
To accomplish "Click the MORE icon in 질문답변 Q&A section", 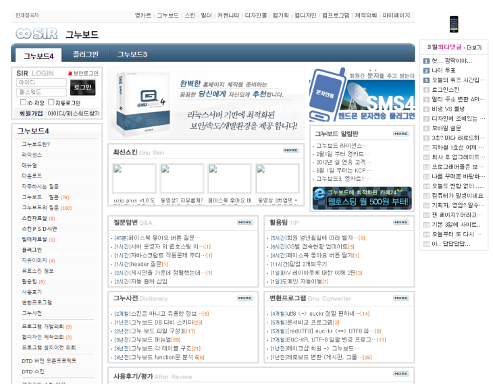I will [x=244, y=222].
